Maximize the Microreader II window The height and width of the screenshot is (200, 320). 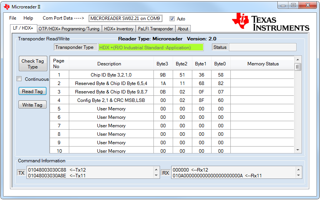(x=293, y=5)
